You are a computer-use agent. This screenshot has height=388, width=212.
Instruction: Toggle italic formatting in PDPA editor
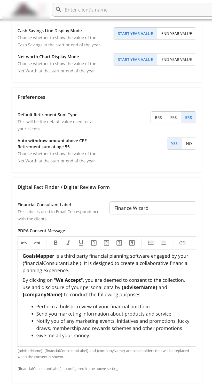coord(68,243)
